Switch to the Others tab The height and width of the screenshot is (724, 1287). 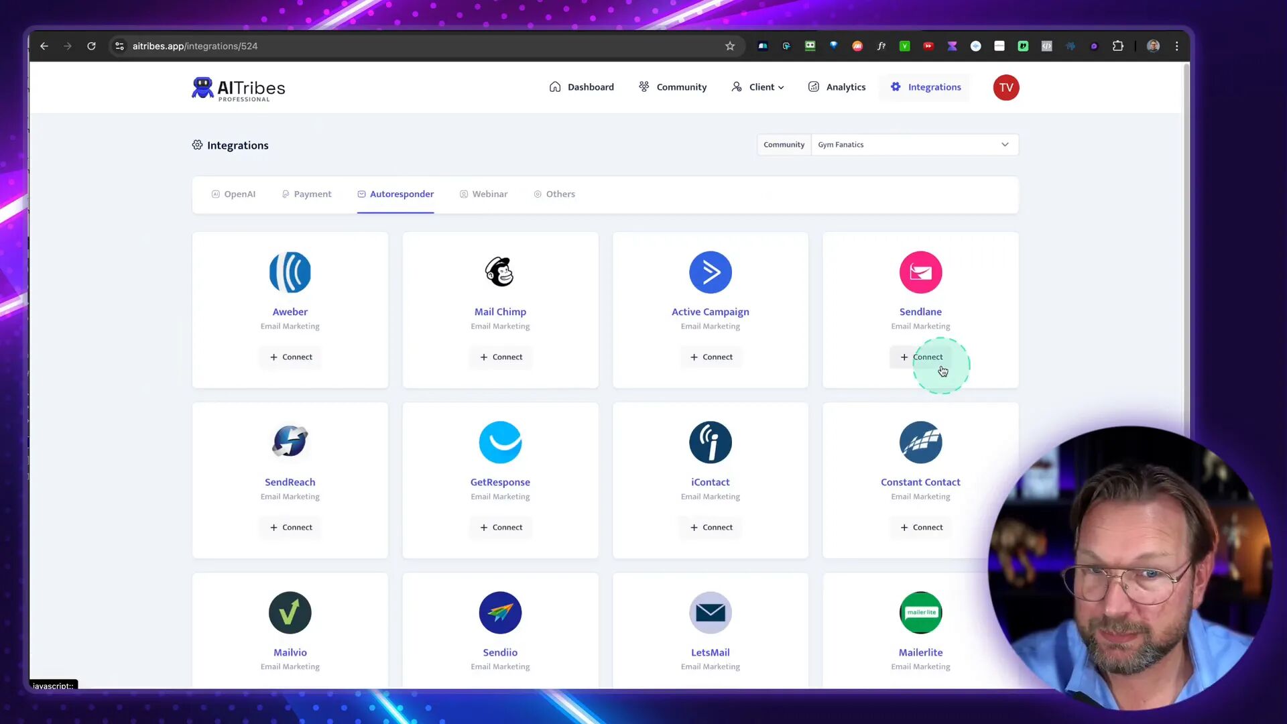pos(554,194)
